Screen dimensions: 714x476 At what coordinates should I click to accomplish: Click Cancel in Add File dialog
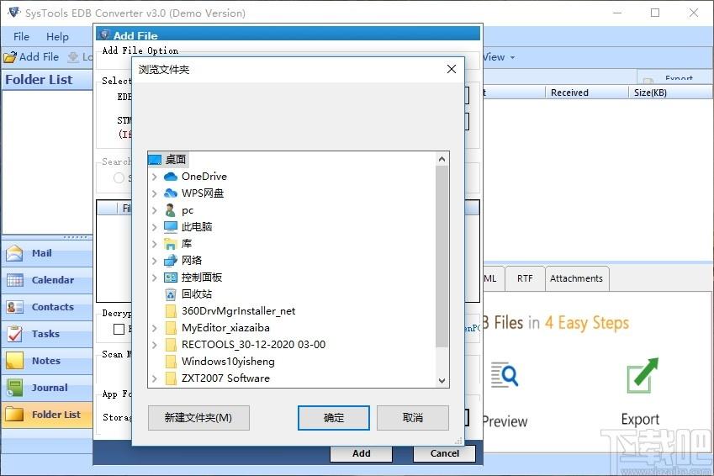444,453
